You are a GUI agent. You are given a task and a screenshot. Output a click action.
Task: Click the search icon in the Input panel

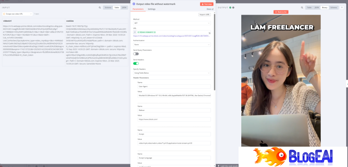(100, 7)
